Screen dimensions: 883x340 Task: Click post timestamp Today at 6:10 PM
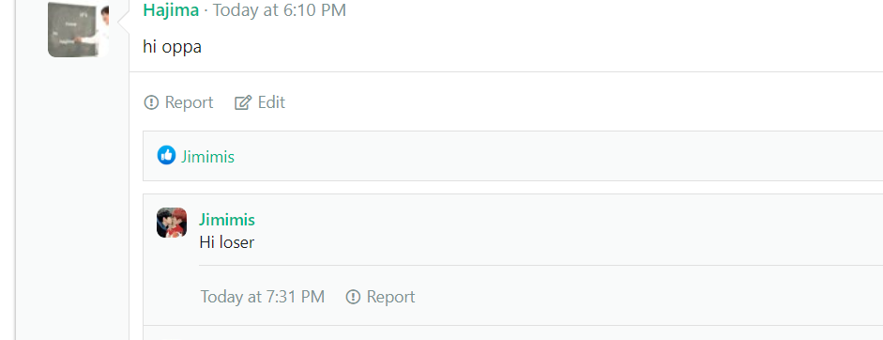pos(280,10)
